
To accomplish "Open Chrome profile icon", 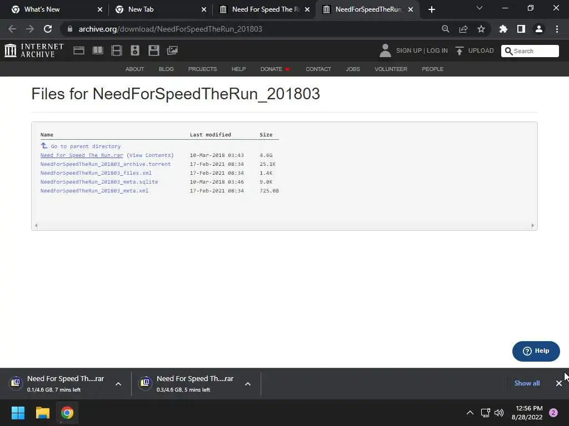I will pyautogui.click(x=539, y=29).
